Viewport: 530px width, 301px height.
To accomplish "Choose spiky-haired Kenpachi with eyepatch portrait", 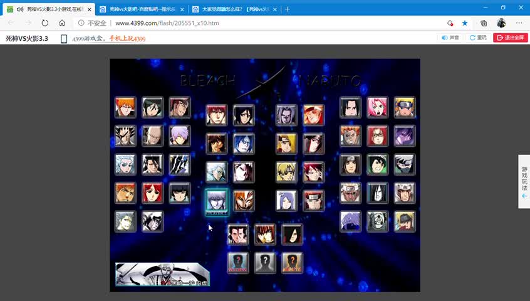I will (x=125, y=136).
